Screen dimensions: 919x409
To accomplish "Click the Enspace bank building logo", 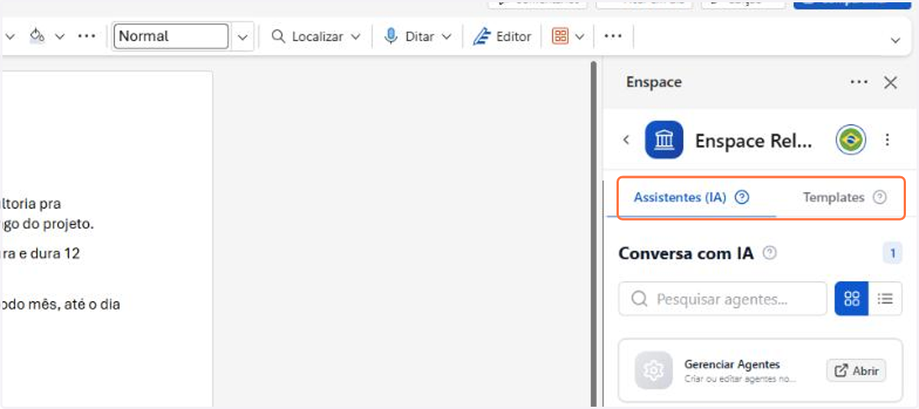I will pyautogui.click(x=664, y=139).
